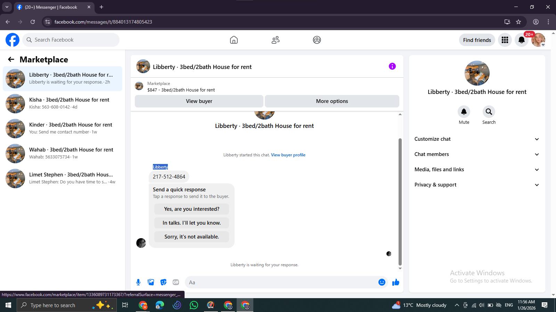This screenshot has height=312, width=556.
Task: Search in conversation magnifier icon
Action: (489, 112)
